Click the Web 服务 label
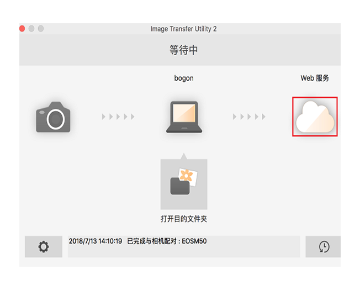Viewport: 360px width, 290px height. (x=315, y=78)
